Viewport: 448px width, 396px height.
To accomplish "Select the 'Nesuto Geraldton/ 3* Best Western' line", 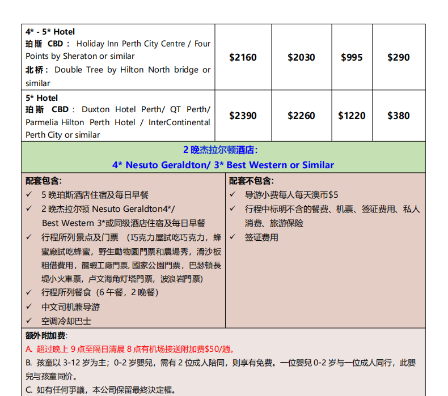I will coord(223,165).
